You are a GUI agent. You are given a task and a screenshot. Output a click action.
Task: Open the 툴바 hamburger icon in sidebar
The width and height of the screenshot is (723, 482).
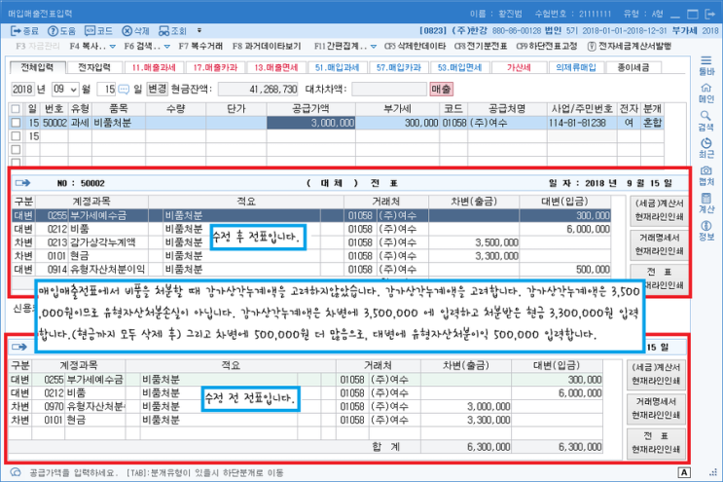pyautogui.click(x=705, y=60)
